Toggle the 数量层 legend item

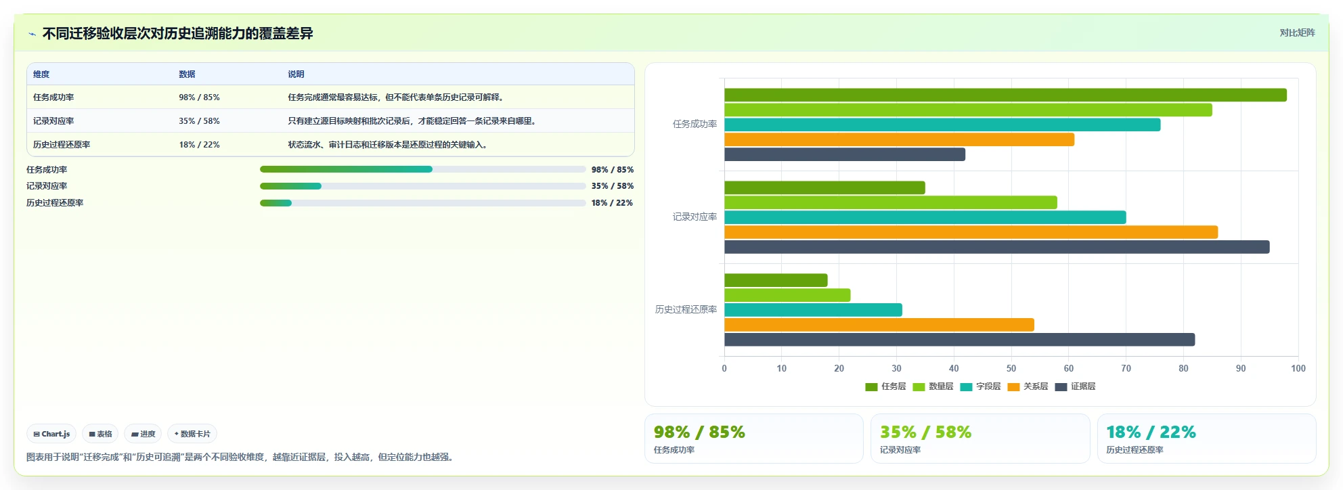pyautogui.click(x=933, y=386)
